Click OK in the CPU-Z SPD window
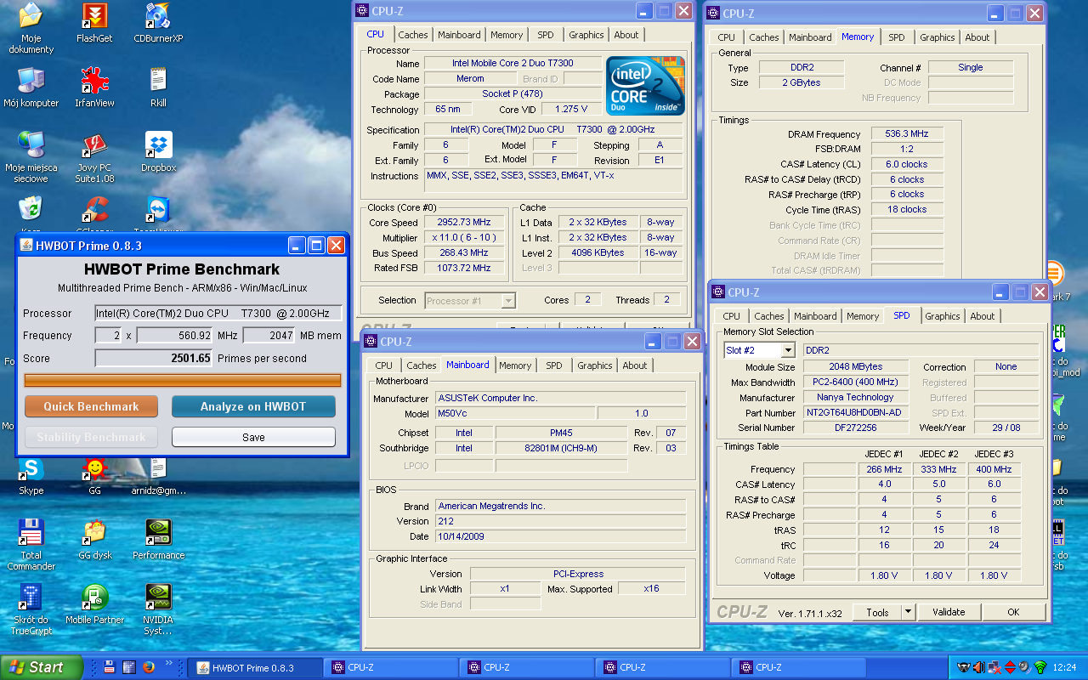The width and height of the screenshot is (1088, 680). click(1013, 612)
